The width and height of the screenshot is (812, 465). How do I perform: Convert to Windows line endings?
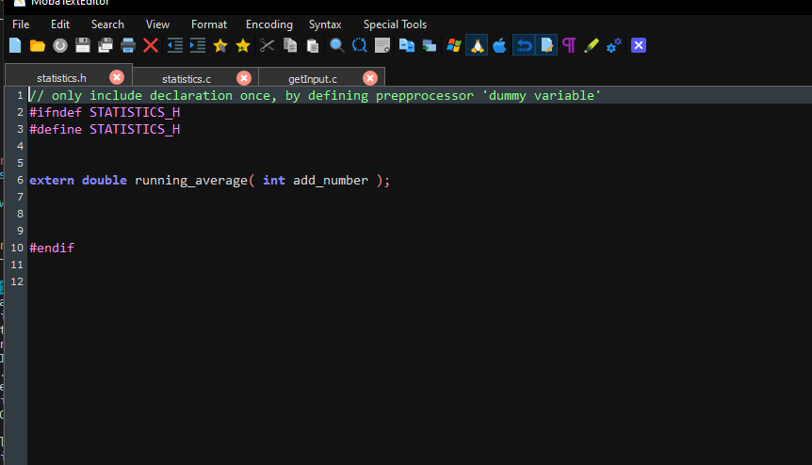click(x=454, y=45)
